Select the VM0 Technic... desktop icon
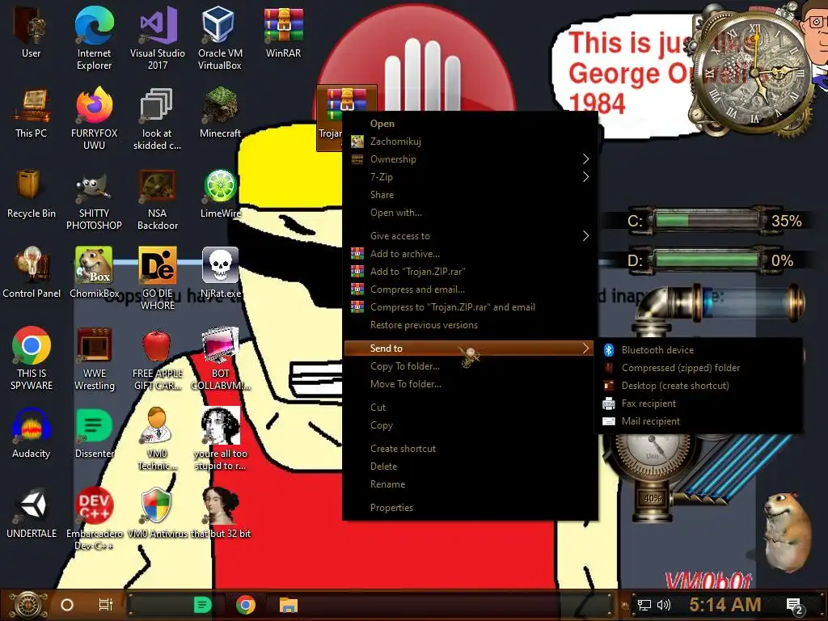The width and height of the screenshot is (828, 621). pos(157,438)
